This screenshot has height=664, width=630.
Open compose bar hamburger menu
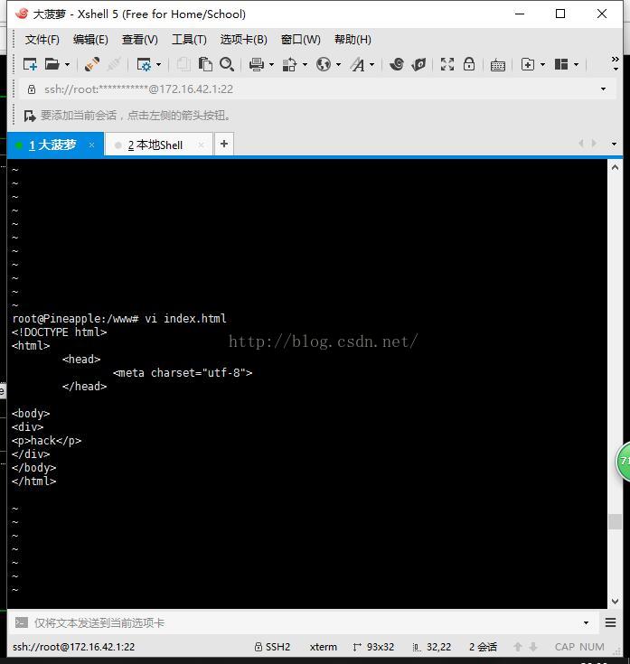(x=610, y=622)
